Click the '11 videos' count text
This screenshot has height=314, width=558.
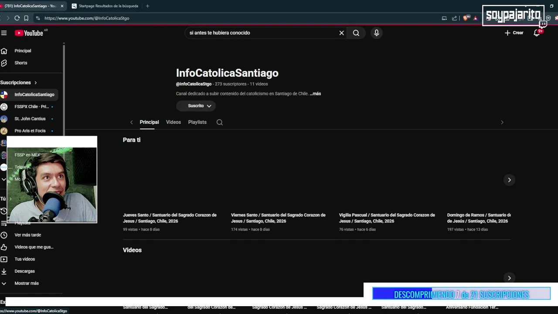[x=259, y=84]
